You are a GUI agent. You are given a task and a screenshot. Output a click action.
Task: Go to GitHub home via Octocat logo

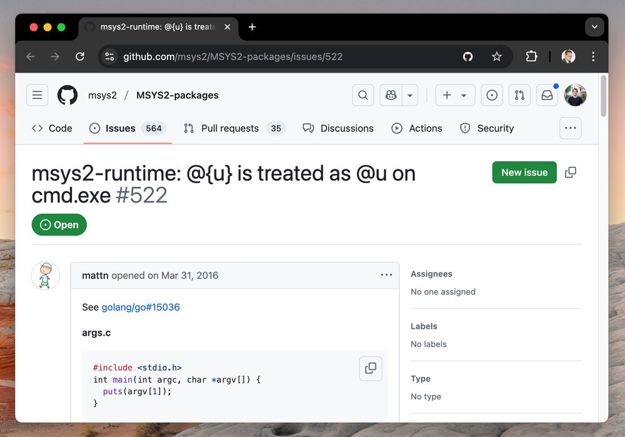click(x=67, y=95)
